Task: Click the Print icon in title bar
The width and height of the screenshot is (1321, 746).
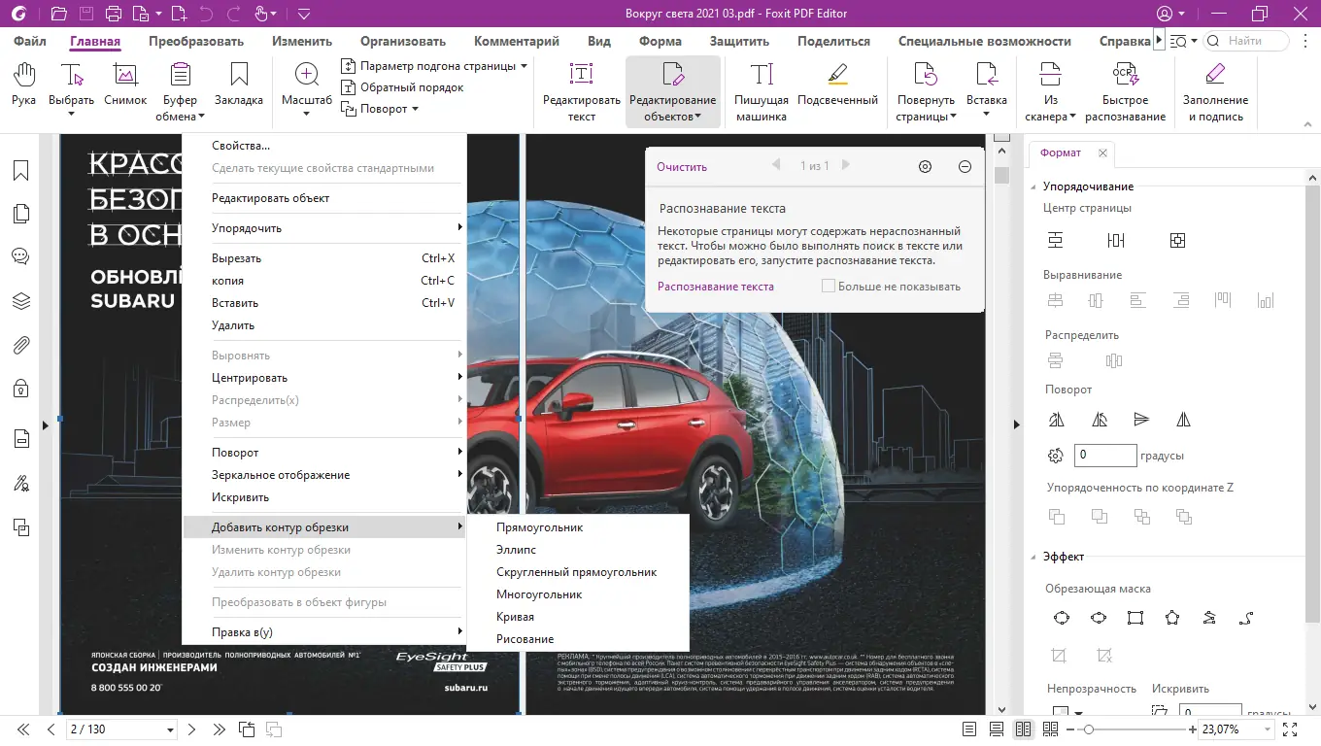Action: tap(113, 14)
